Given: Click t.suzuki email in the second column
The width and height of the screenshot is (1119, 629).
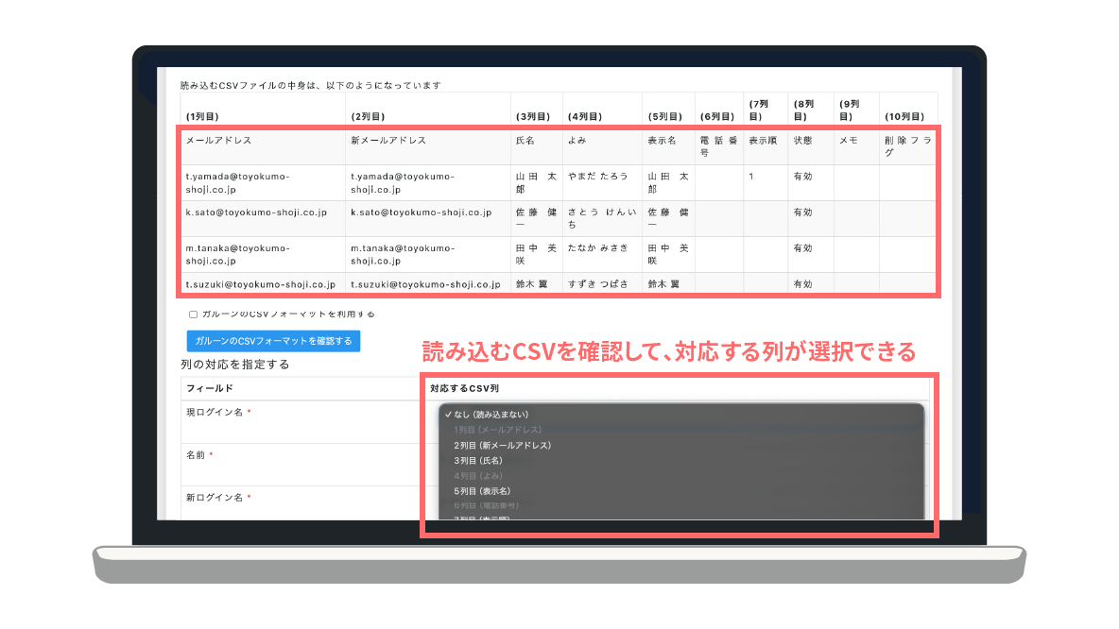Looking at the screenshot, I should tap(428, 284).
